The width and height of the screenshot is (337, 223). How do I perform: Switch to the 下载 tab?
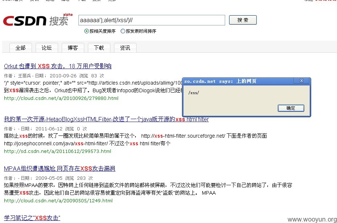99,48
